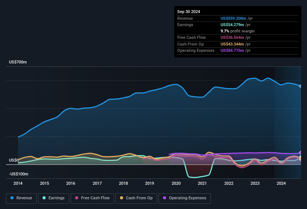307x209 pixels.
Task: Select the 2014 year label on the axis
Action: [x=18, y=183]
